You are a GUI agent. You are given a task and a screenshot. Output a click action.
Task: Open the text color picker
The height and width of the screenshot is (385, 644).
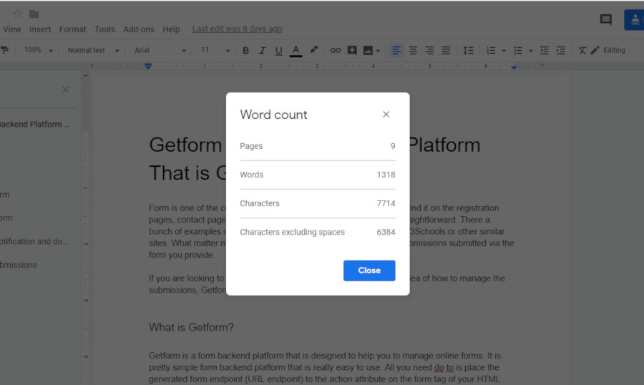point(296,51)
